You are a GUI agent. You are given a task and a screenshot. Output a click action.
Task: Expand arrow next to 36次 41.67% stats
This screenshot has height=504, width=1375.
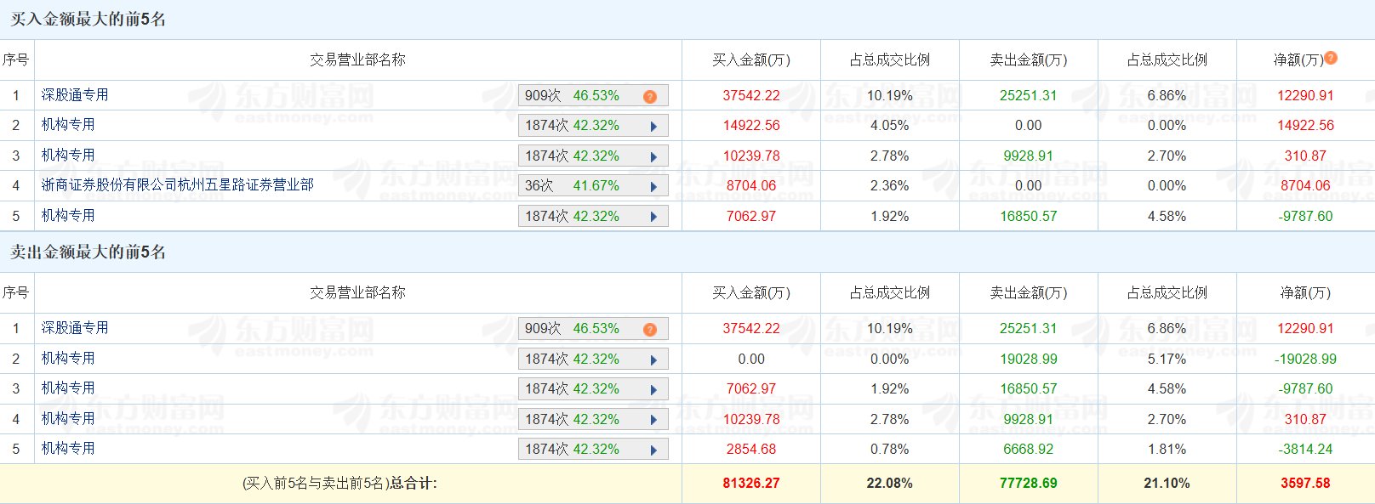click(653, 187)
